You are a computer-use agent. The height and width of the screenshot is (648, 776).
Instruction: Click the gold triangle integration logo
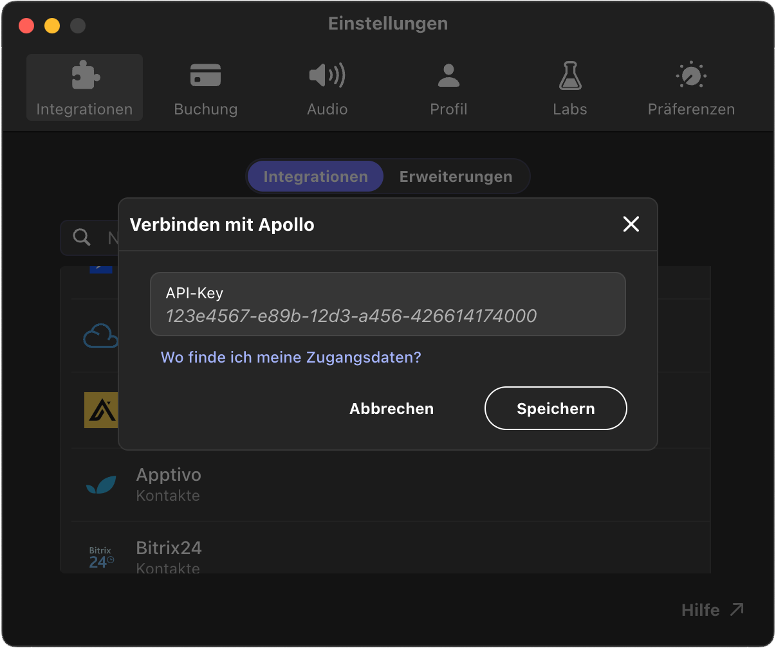(x=101, y=410)
